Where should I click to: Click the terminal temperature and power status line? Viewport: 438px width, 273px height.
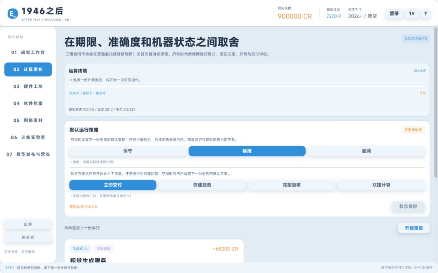coord(102,110)
